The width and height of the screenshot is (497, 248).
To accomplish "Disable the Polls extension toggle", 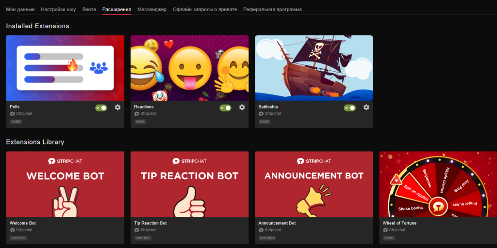I will click(101, 108).
